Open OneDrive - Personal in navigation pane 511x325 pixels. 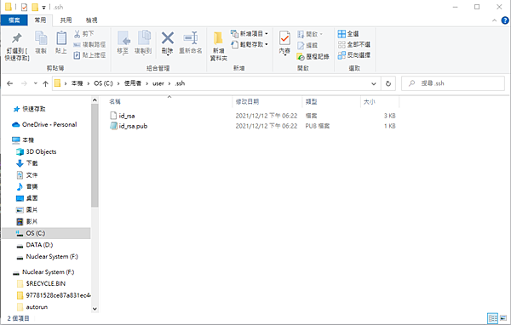49,125
